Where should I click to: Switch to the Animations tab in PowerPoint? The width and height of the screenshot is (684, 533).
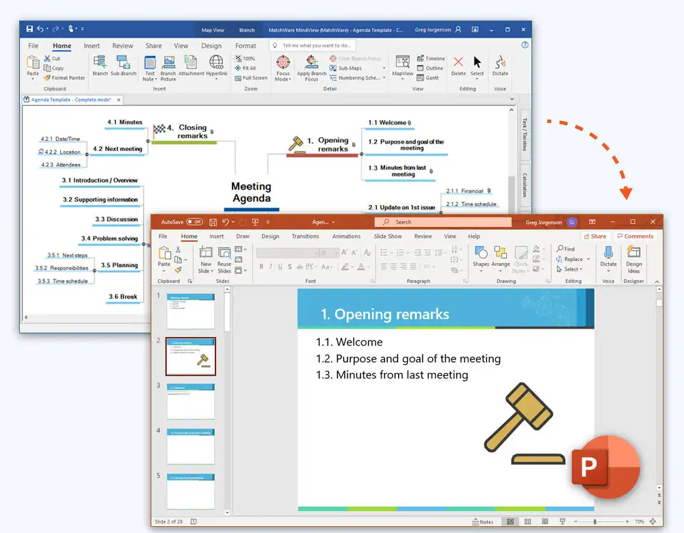(346, 236)
